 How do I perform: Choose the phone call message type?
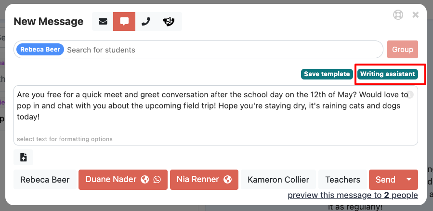coord(145,22)
